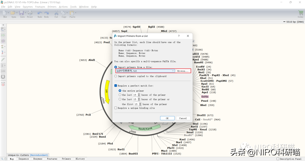305x161 pixels.
Task: Click the Paste clipboard icon
Action: (x=72, y=13)
